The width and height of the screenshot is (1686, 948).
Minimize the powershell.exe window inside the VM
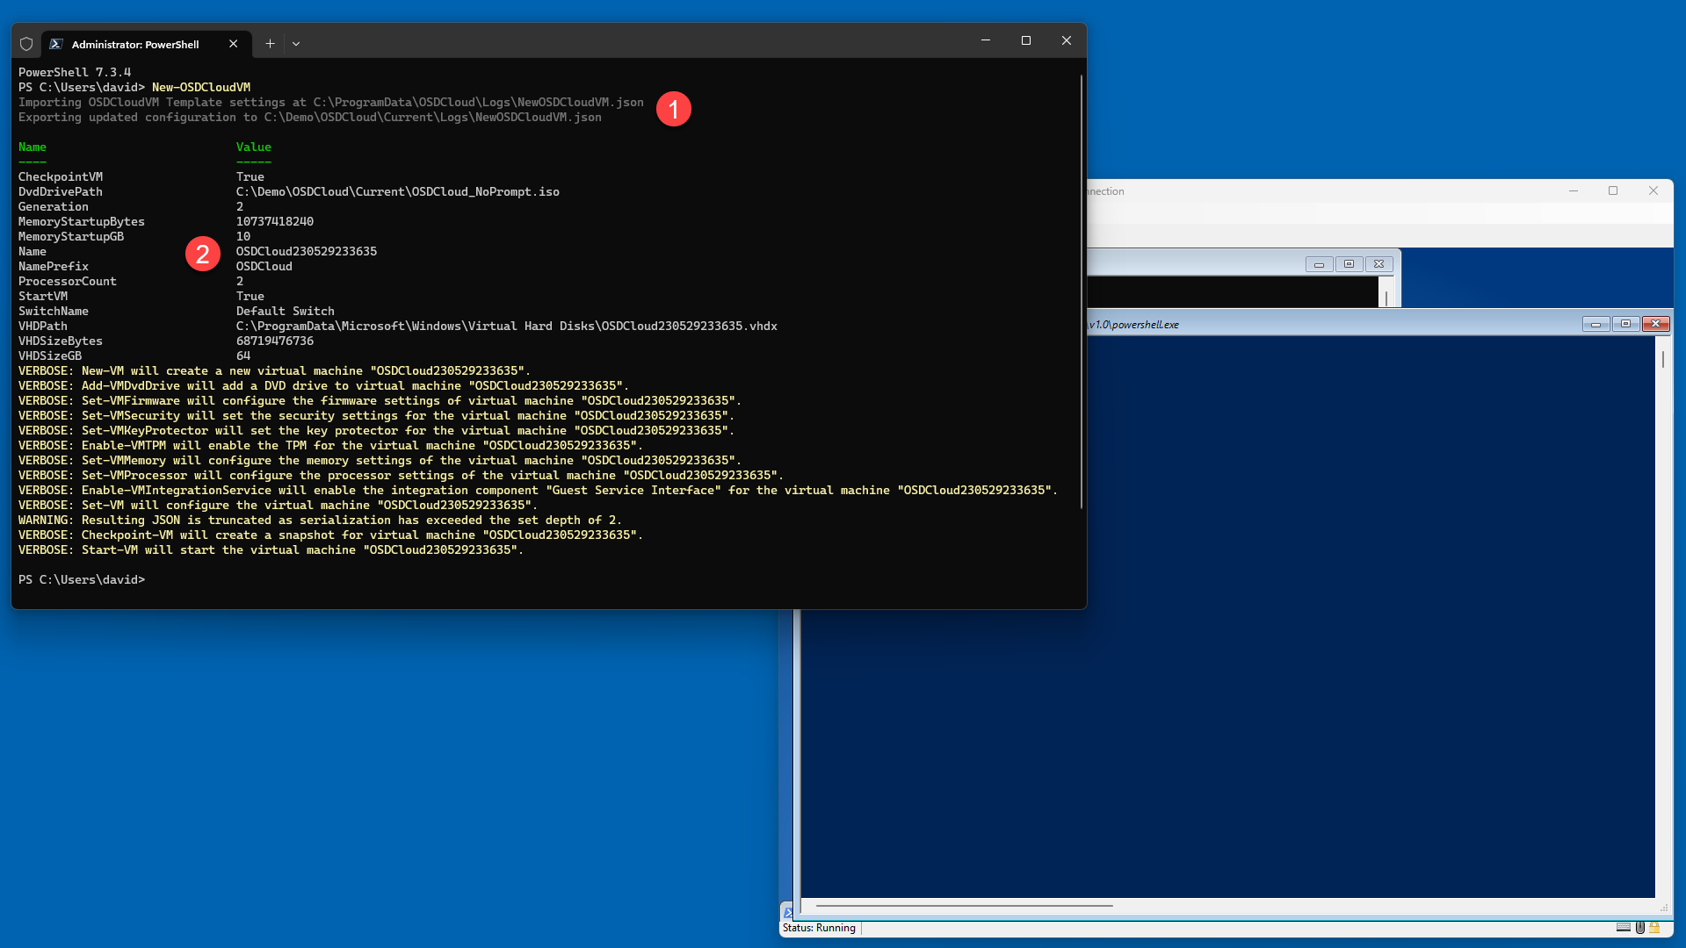1596,325
